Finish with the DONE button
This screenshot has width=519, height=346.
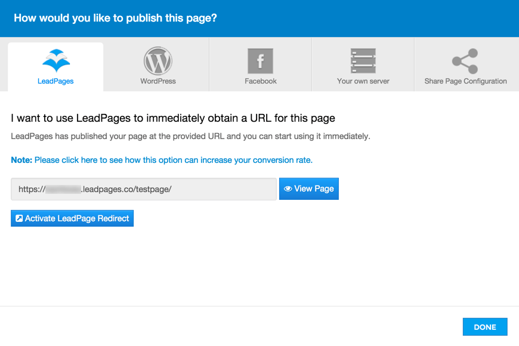(485, 327)
